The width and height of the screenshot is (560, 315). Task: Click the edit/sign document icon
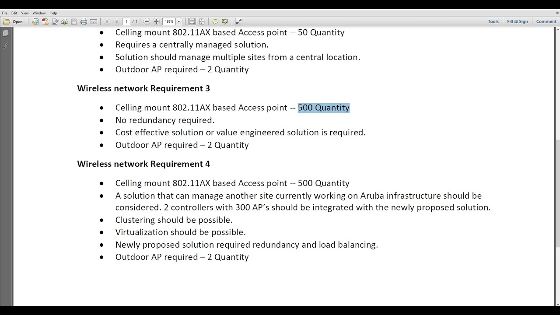pyautogui.click(x=55, y=21)
